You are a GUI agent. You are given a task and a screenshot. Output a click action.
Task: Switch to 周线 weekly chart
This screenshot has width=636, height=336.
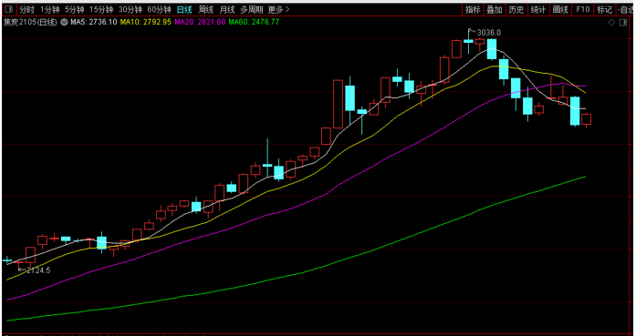[x=205, y=9]
